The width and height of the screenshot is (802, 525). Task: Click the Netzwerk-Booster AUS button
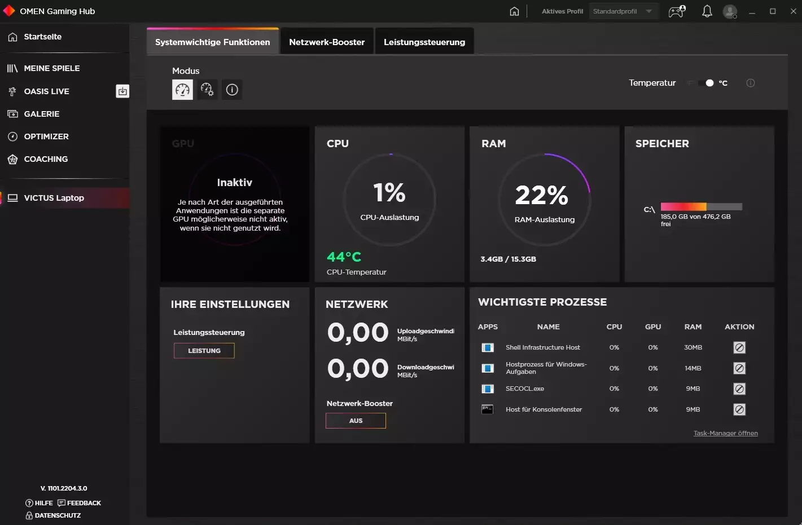pos(356,421)
